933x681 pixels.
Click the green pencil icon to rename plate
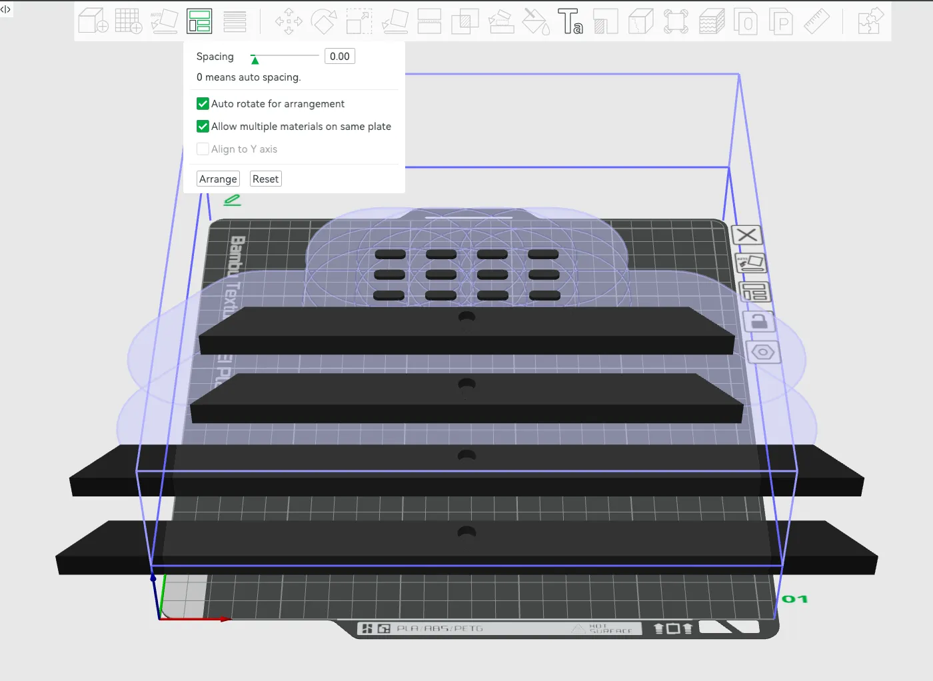[x=232, y=200]
